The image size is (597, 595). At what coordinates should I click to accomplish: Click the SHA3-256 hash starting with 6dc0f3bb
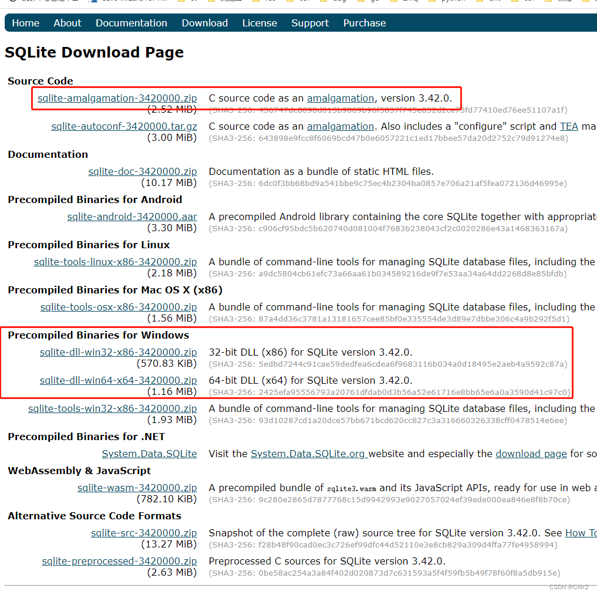coord(388,184)
